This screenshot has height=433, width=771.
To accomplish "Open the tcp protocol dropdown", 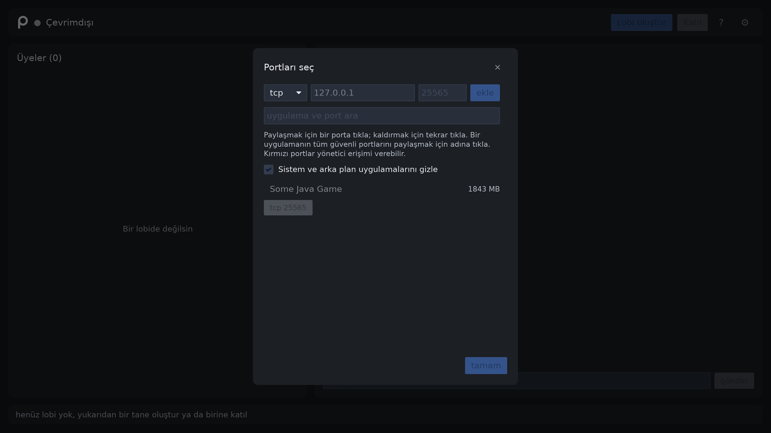I will (286, 93).
